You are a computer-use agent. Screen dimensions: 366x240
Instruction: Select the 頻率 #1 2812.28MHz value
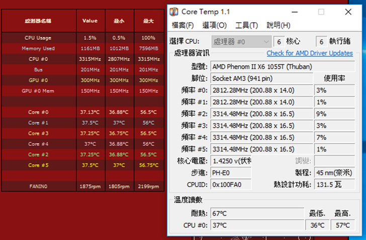coord(261,102)
